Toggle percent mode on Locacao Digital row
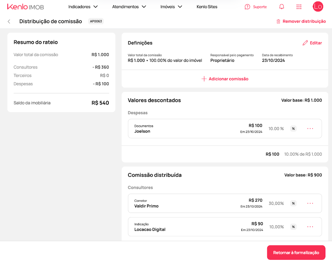332x264 pixels. tap(293, 227)
